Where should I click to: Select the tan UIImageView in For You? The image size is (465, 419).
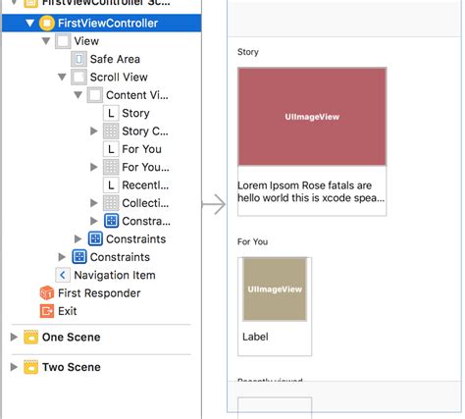pyautogui.click(x=275, y=289)
